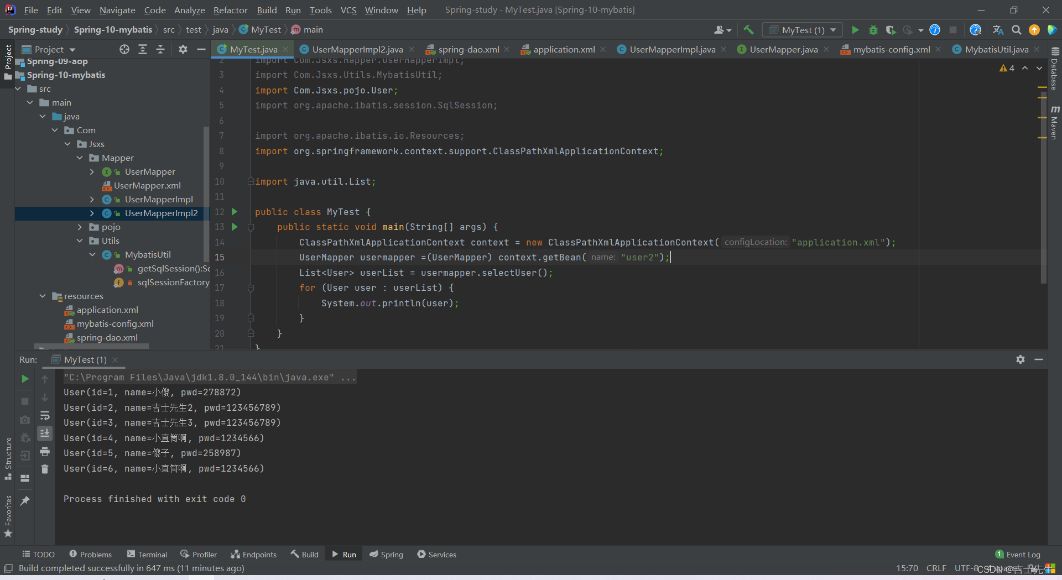Image resolution: width=1062 pixels, height=580 pixels.
Task: Collapse the Utils package
Action: tap(80, 241)
